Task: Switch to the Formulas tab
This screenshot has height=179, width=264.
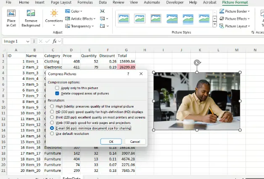Action: coord(84,3)
